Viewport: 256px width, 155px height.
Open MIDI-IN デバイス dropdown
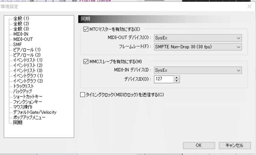pos(198,70)
